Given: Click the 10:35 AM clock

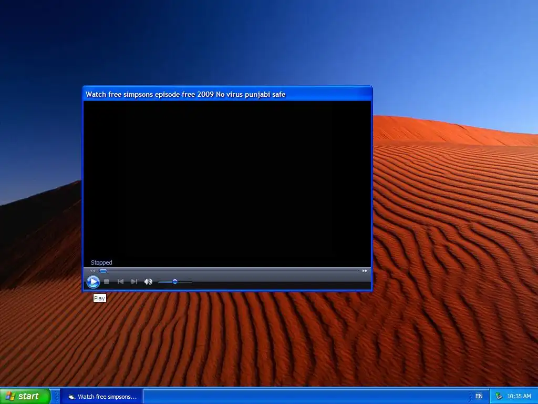Looking at the screenshot, I should [519, 397].
